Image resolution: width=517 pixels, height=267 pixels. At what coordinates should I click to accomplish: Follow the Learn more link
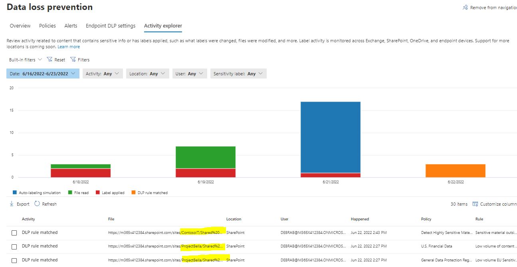(x=69, y=47)
